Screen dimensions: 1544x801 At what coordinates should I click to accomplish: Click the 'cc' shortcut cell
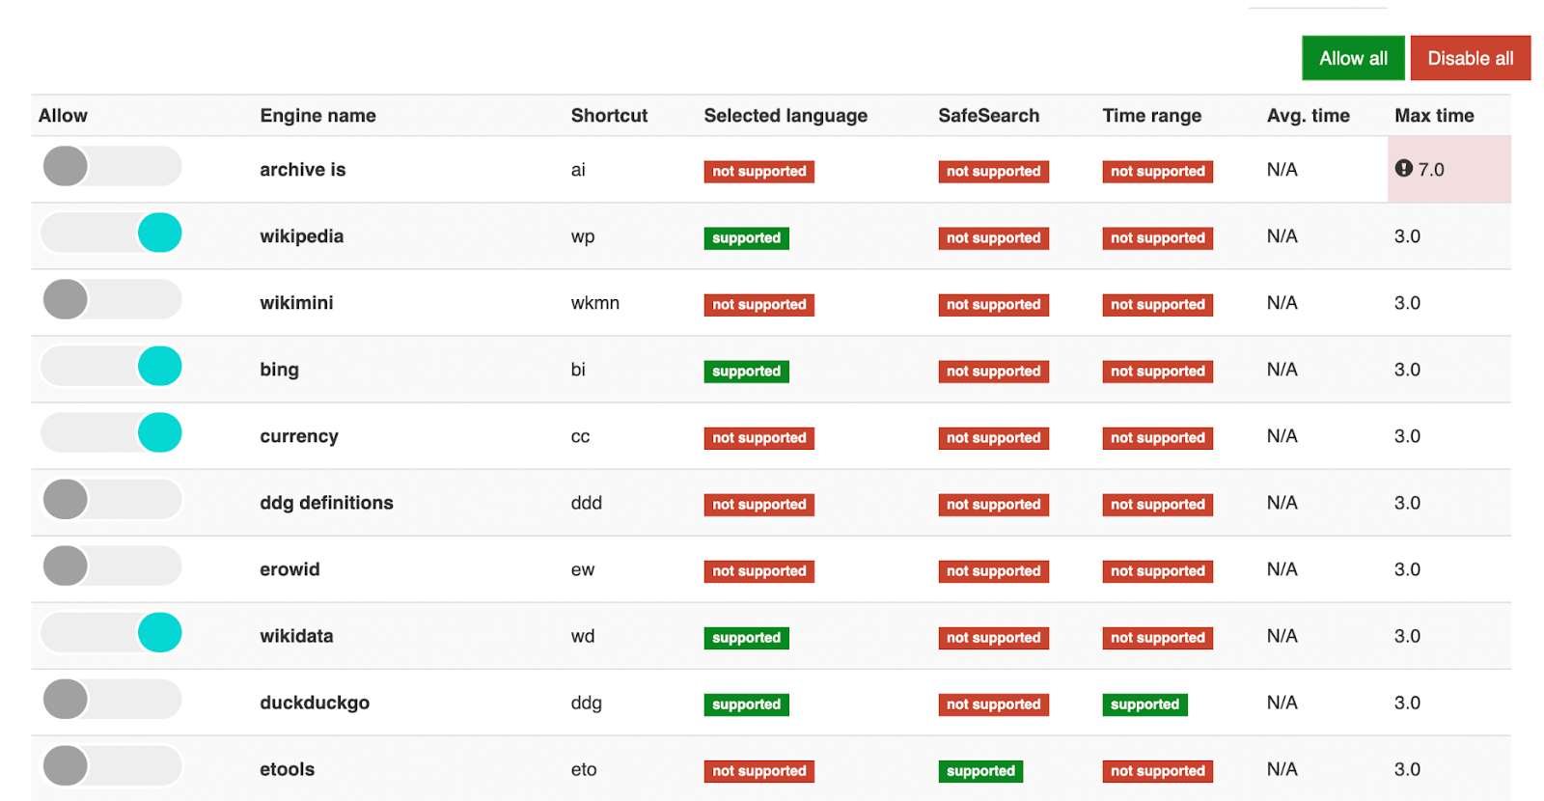coord(580,436)
